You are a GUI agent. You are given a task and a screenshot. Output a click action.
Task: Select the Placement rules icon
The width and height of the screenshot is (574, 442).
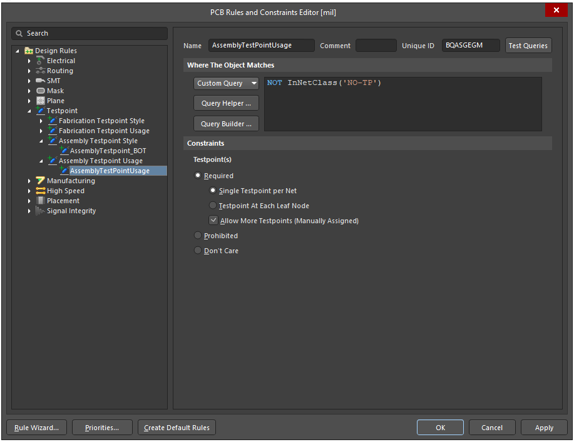coord(39,201)
